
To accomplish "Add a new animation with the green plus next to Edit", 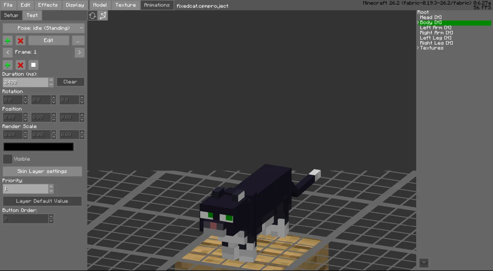I will point(8,41).
